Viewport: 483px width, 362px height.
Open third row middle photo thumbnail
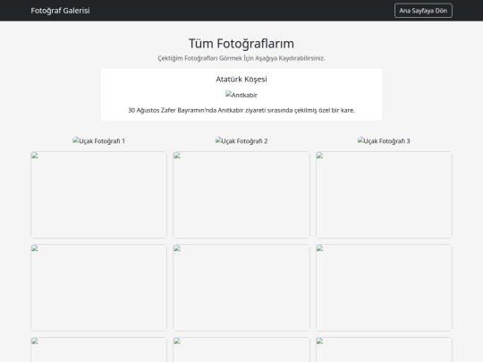click(241, 349)
